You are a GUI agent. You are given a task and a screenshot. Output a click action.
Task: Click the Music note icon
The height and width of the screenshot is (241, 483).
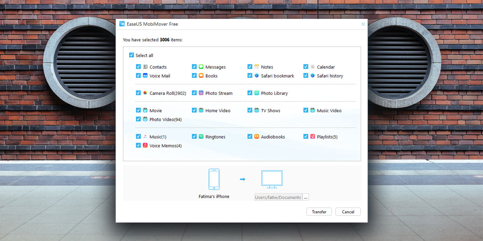(145, 137)
